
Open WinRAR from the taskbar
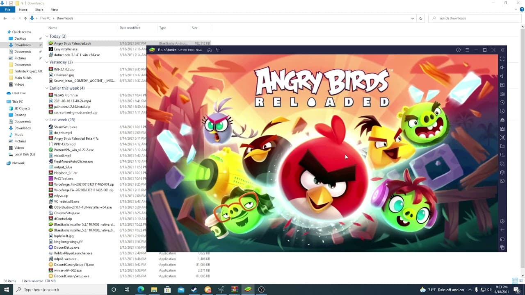click(235, 290)
